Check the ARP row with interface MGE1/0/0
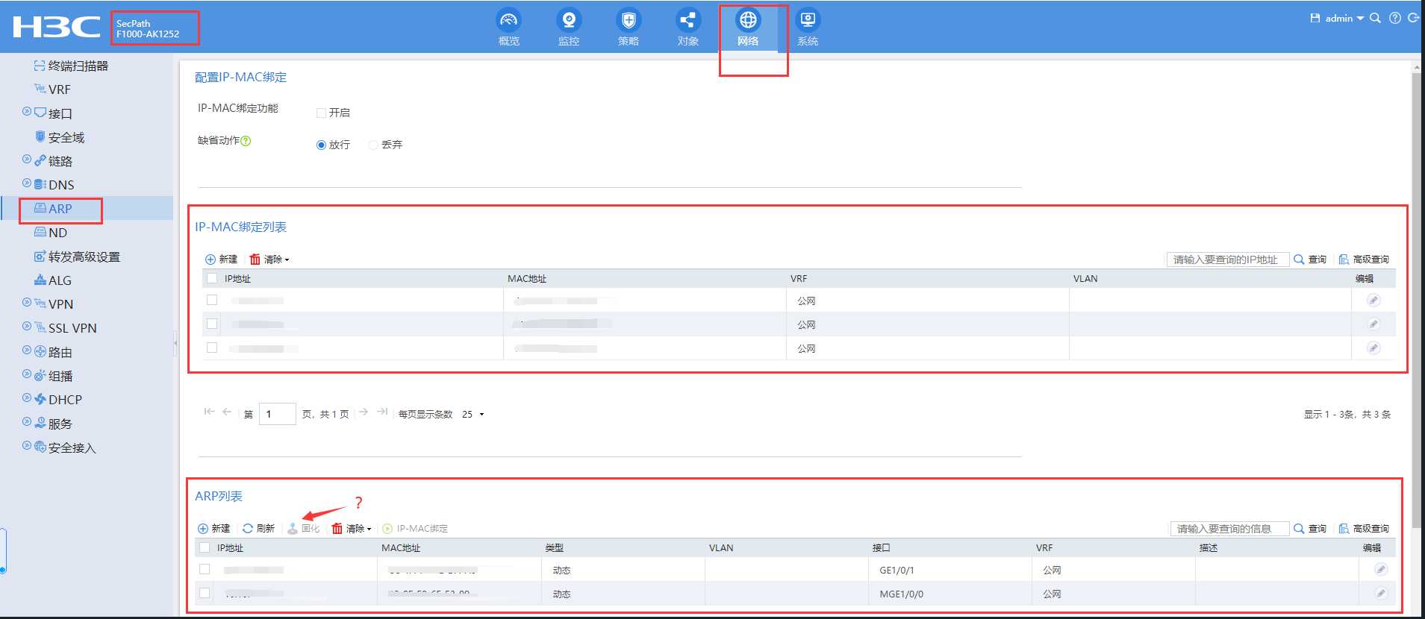The width and height of the screenshot is (1425, 619). [x=205, y=593]
